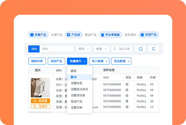Viewport: 186px width, 125px height.
Task: Switch to the SPU search tab
Action: [x=45, y=49]
